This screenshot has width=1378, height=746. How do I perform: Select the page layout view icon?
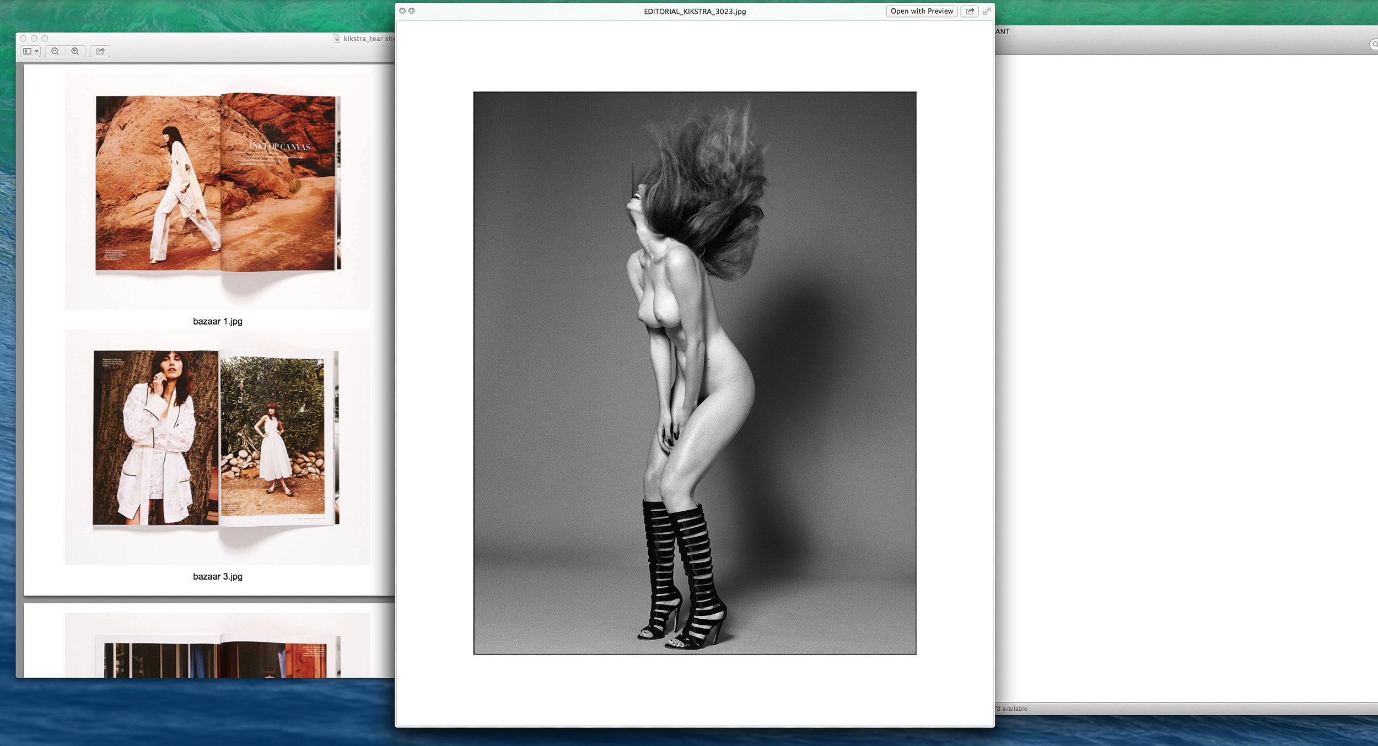click(x=29, y=51)
